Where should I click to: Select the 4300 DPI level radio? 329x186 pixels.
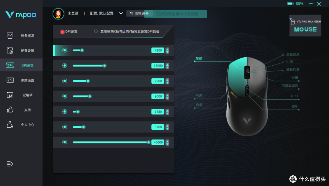pyautogui.click(x=65, y=50)
